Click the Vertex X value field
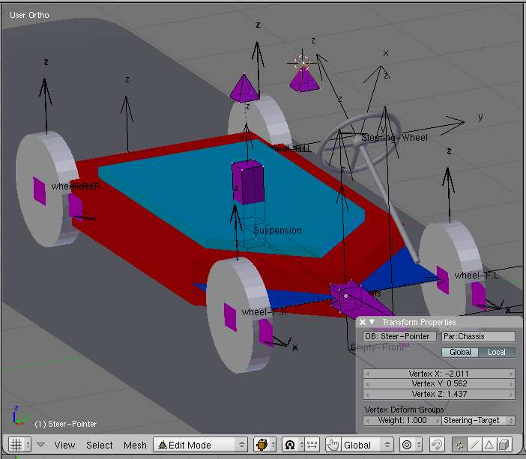The height and width of the screenshot is (459, 526). pyautogui.click(x=439, y=374)
